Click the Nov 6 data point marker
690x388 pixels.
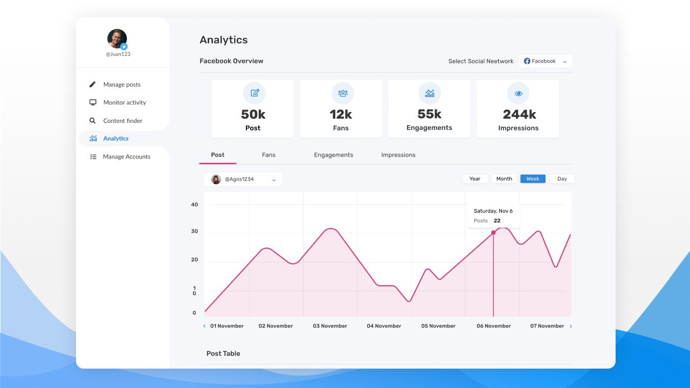(493, 233)
